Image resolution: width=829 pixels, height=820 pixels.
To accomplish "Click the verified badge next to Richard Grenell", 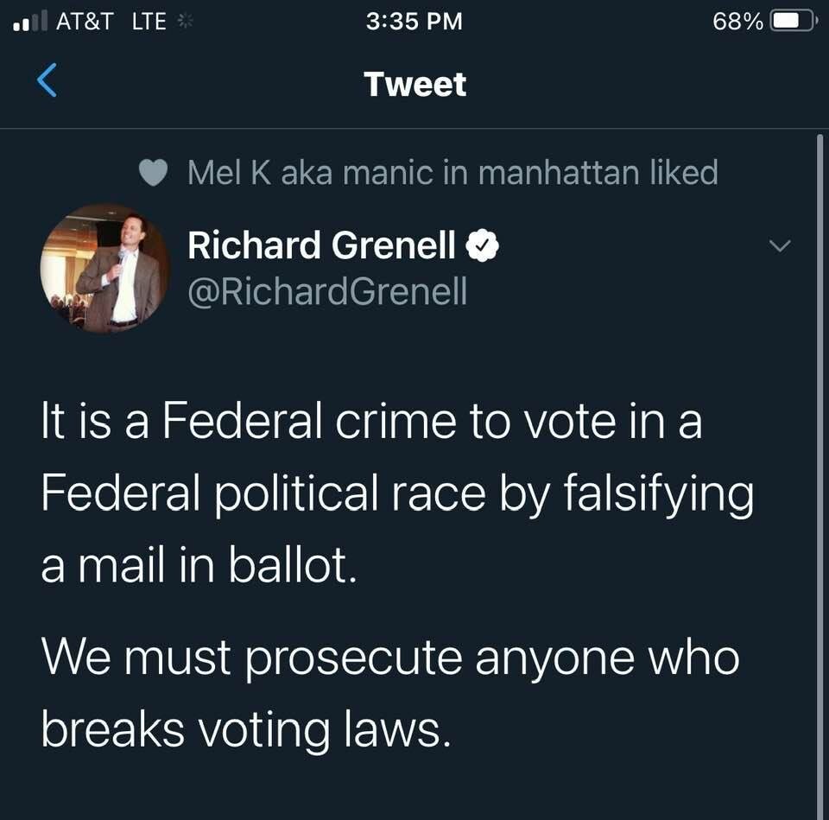I will 483,247.
